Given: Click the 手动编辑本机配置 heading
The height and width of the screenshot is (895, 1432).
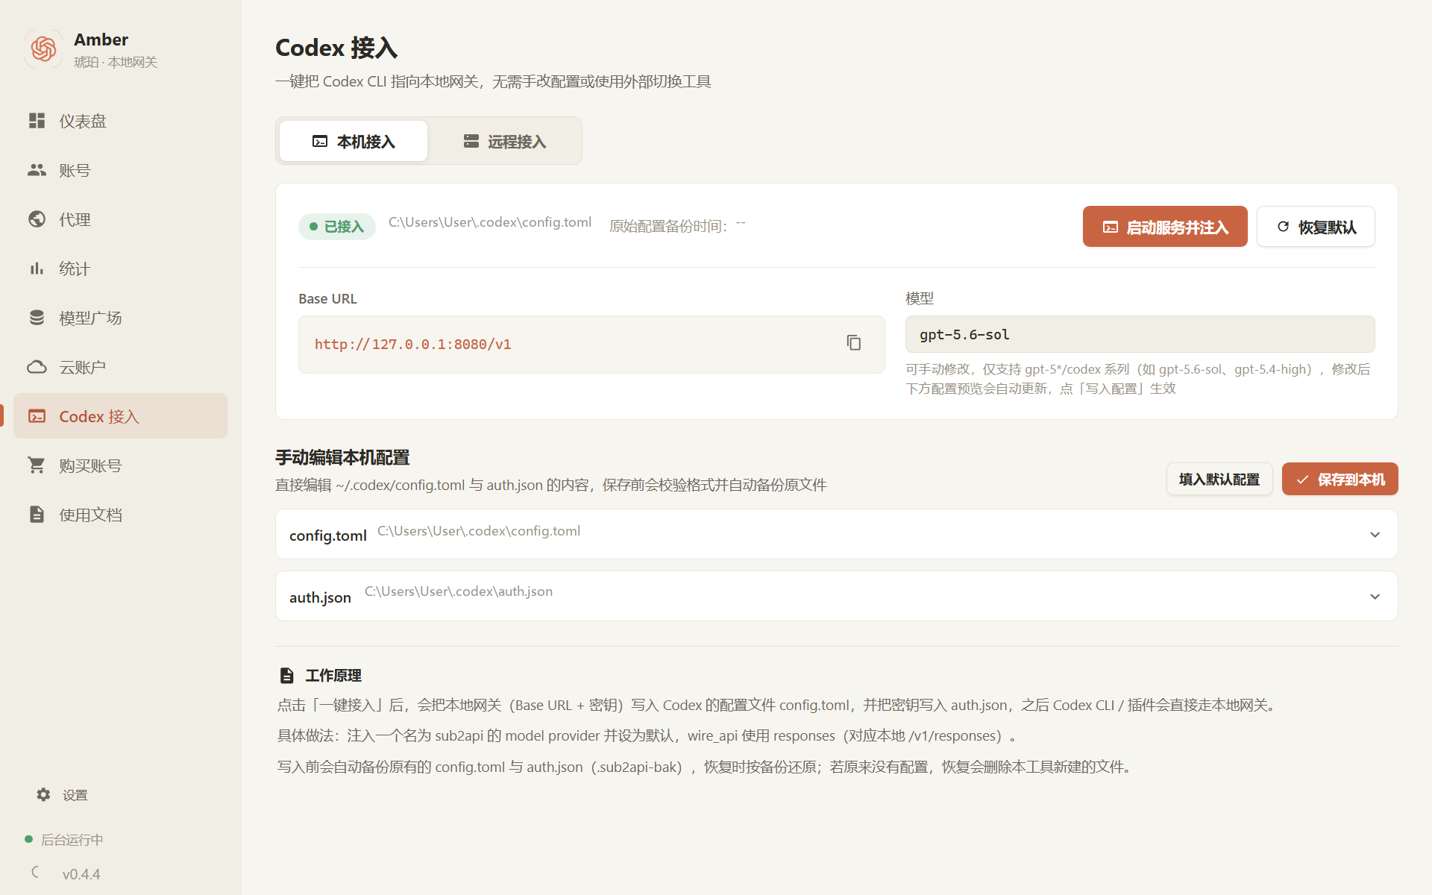Looking at the screenshot, I should click(x=342, y=457).
